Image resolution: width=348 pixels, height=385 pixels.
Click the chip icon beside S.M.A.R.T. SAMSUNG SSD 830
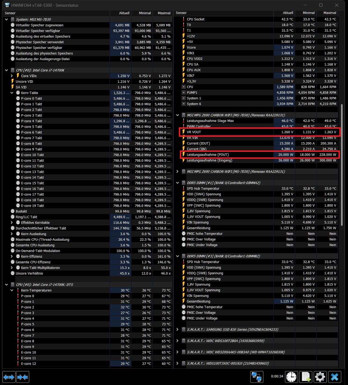184,329
